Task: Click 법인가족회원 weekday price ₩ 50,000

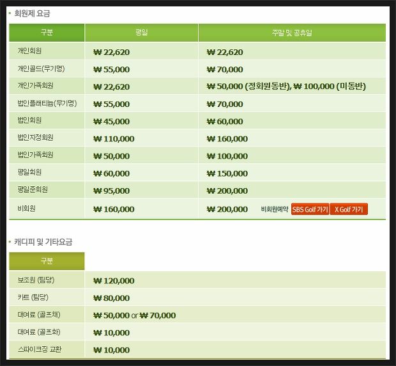Action: (111, 156)
